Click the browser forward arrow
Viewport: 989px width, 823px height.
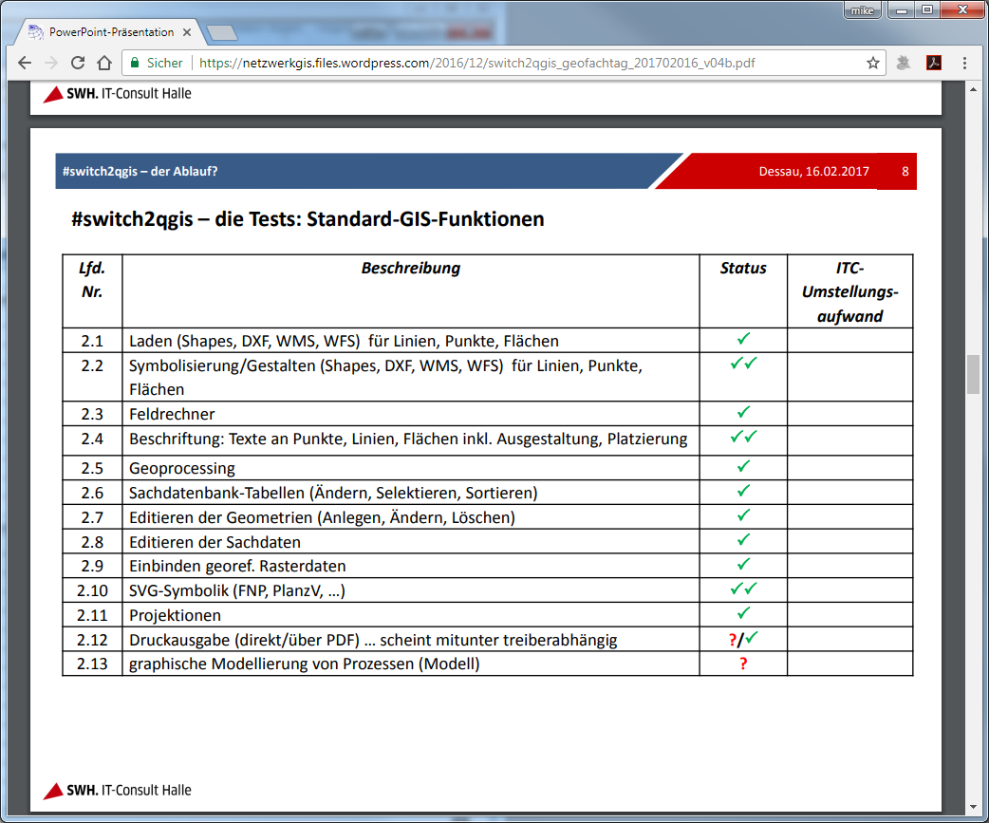(51, 63)
